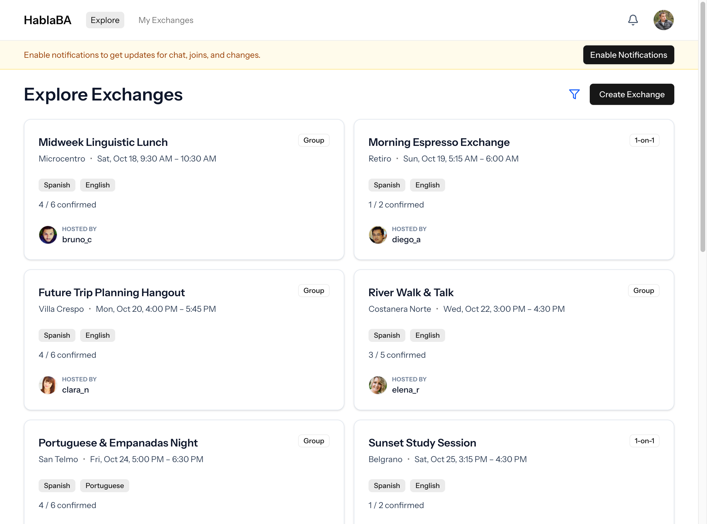Open the notifications bell icon
Viewport: 707px width, 524px height.
pos(632,20)
